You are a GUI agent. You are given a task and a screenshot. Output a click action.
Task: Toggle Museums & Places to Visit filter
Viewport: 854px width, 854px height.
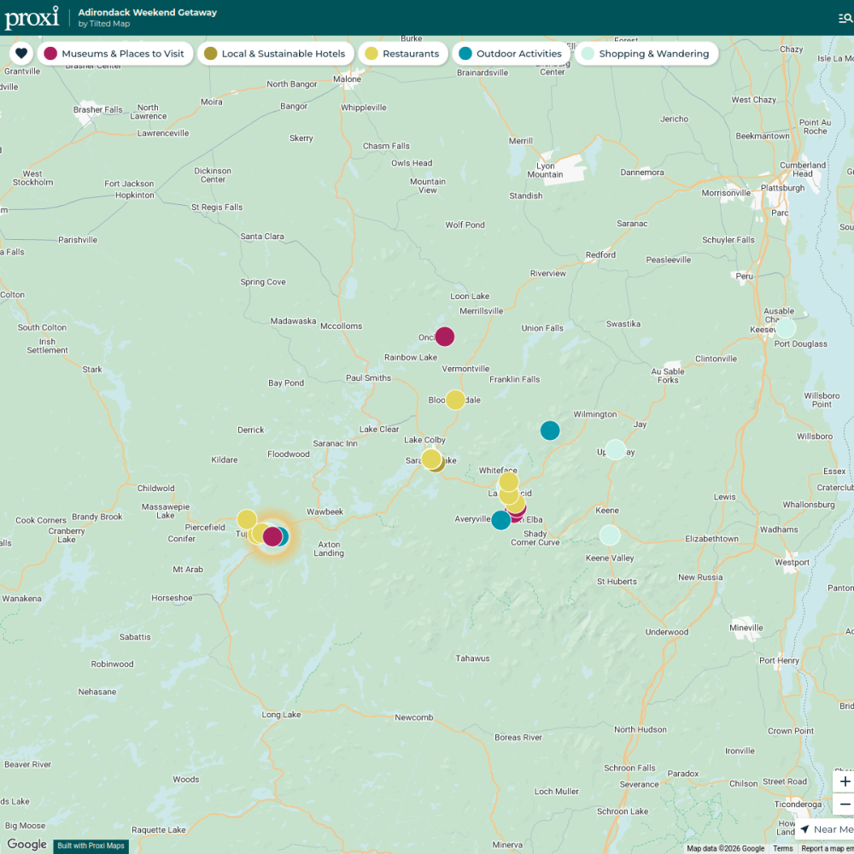[x=115, y=53]
